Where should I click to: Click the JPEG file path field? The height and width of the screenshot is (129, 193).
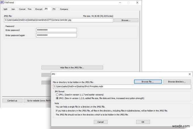[58, 20]
